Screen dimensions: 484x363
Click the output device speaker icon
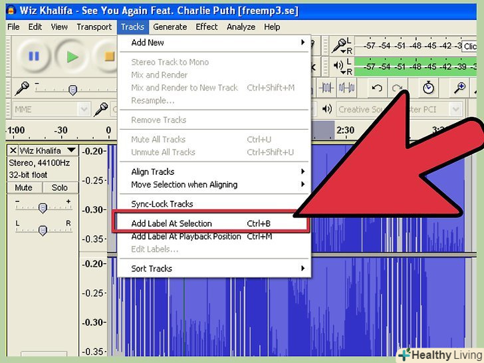tap(327, 109)
